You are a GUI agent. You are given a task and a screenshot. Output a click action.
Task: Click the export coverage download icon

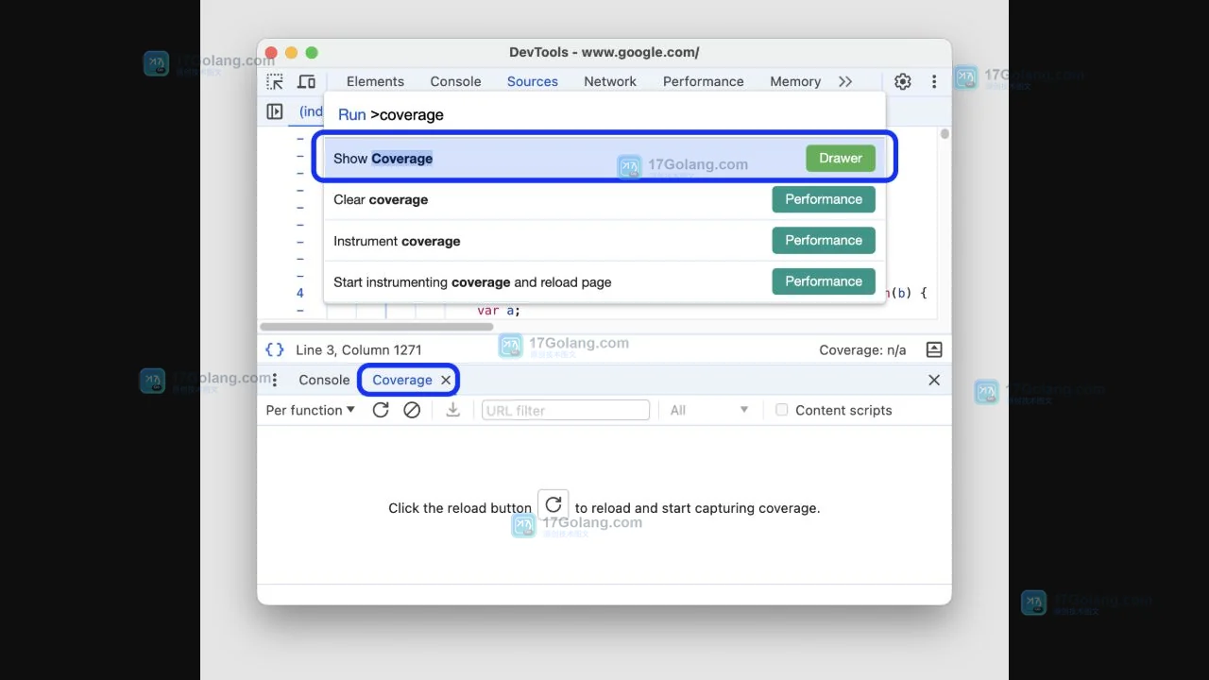pos(453,410)
